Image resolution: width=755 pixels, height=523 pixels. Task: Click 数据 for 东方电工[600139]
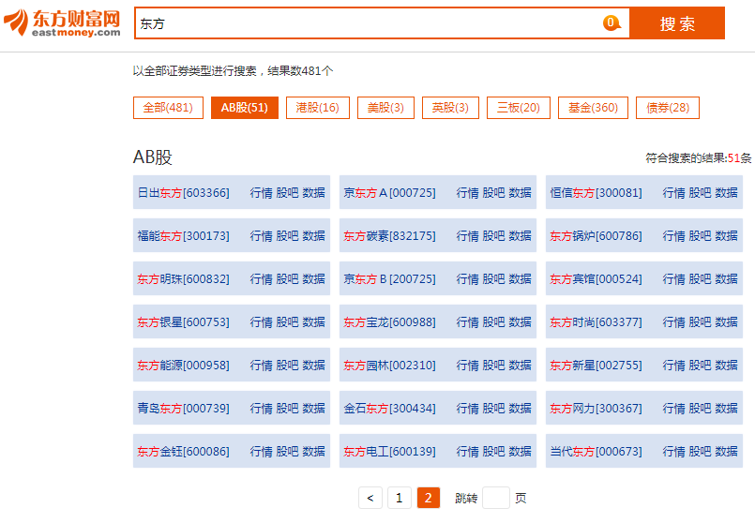pos(520,452)
